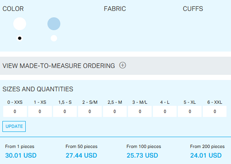Open the Cuffs options tab

pyautogui.click(x=193, y=9)
